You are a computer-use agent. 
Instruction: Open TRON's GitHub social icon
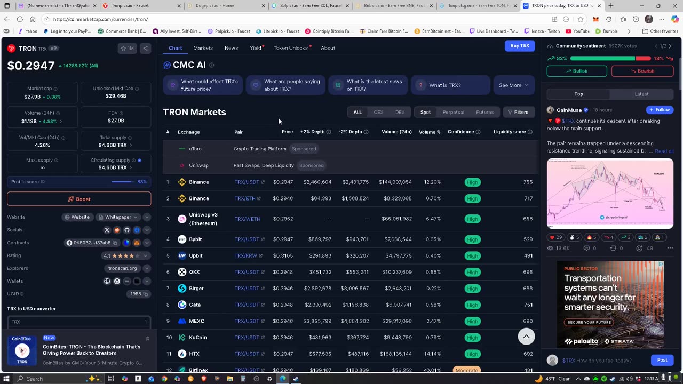click(127, 230)
